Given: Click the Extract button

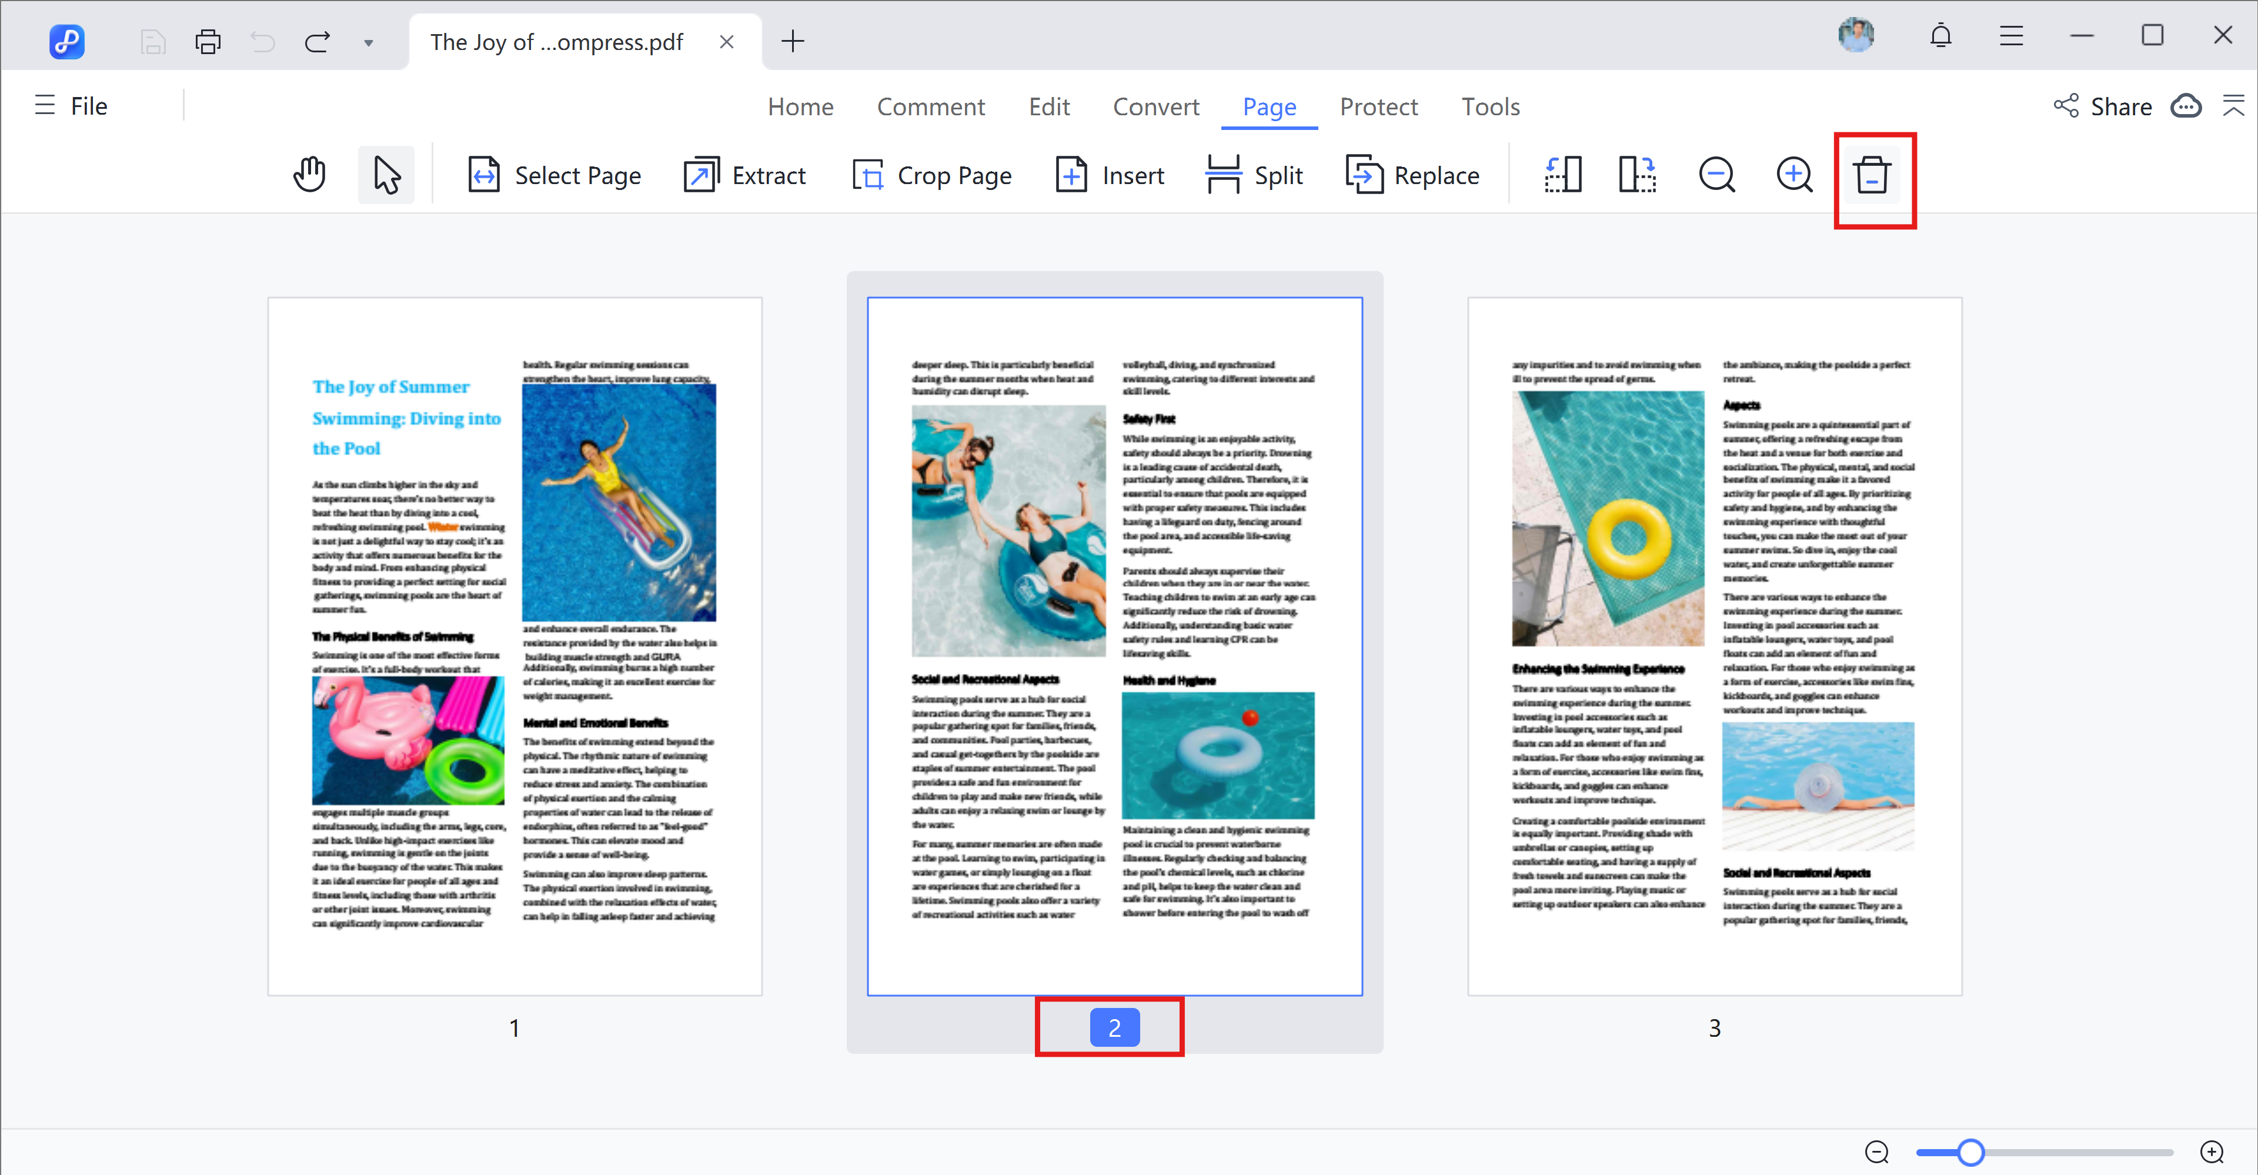Looking at the screenshot, I should (744, 175).
